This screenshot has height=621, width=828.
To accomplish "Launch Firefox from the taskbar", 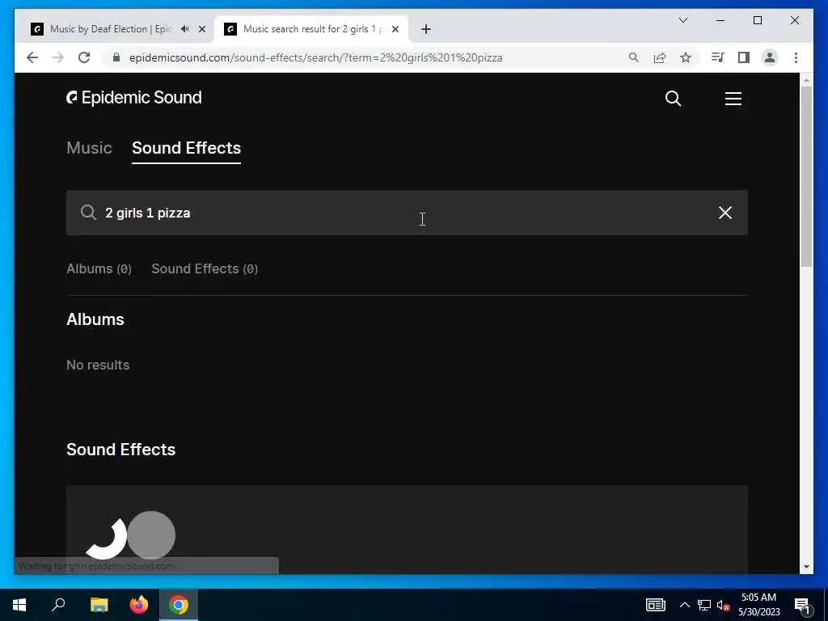I will click(139, 605).
